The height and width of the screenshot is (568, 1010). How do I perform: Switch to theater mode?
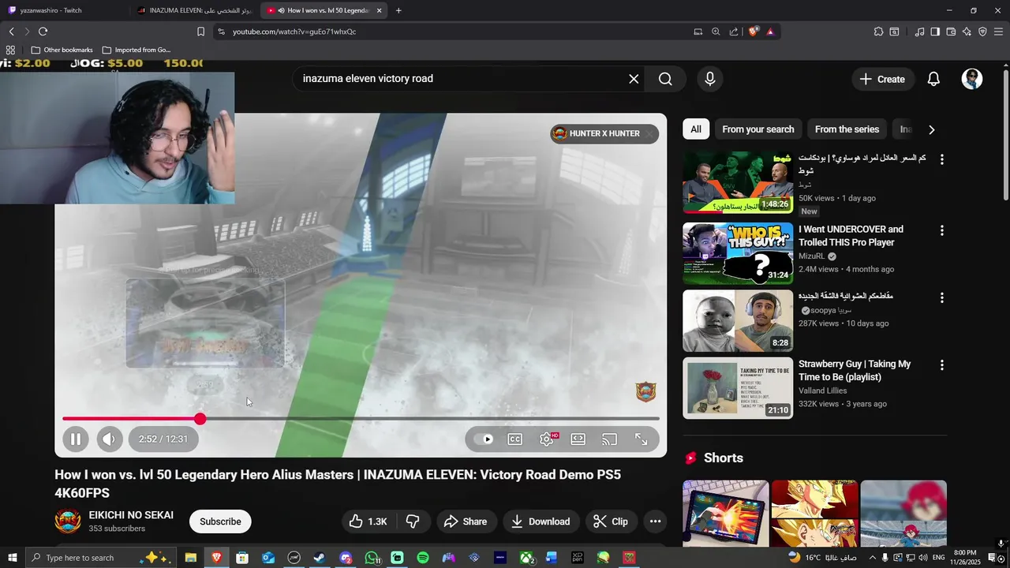coord(578,439)
